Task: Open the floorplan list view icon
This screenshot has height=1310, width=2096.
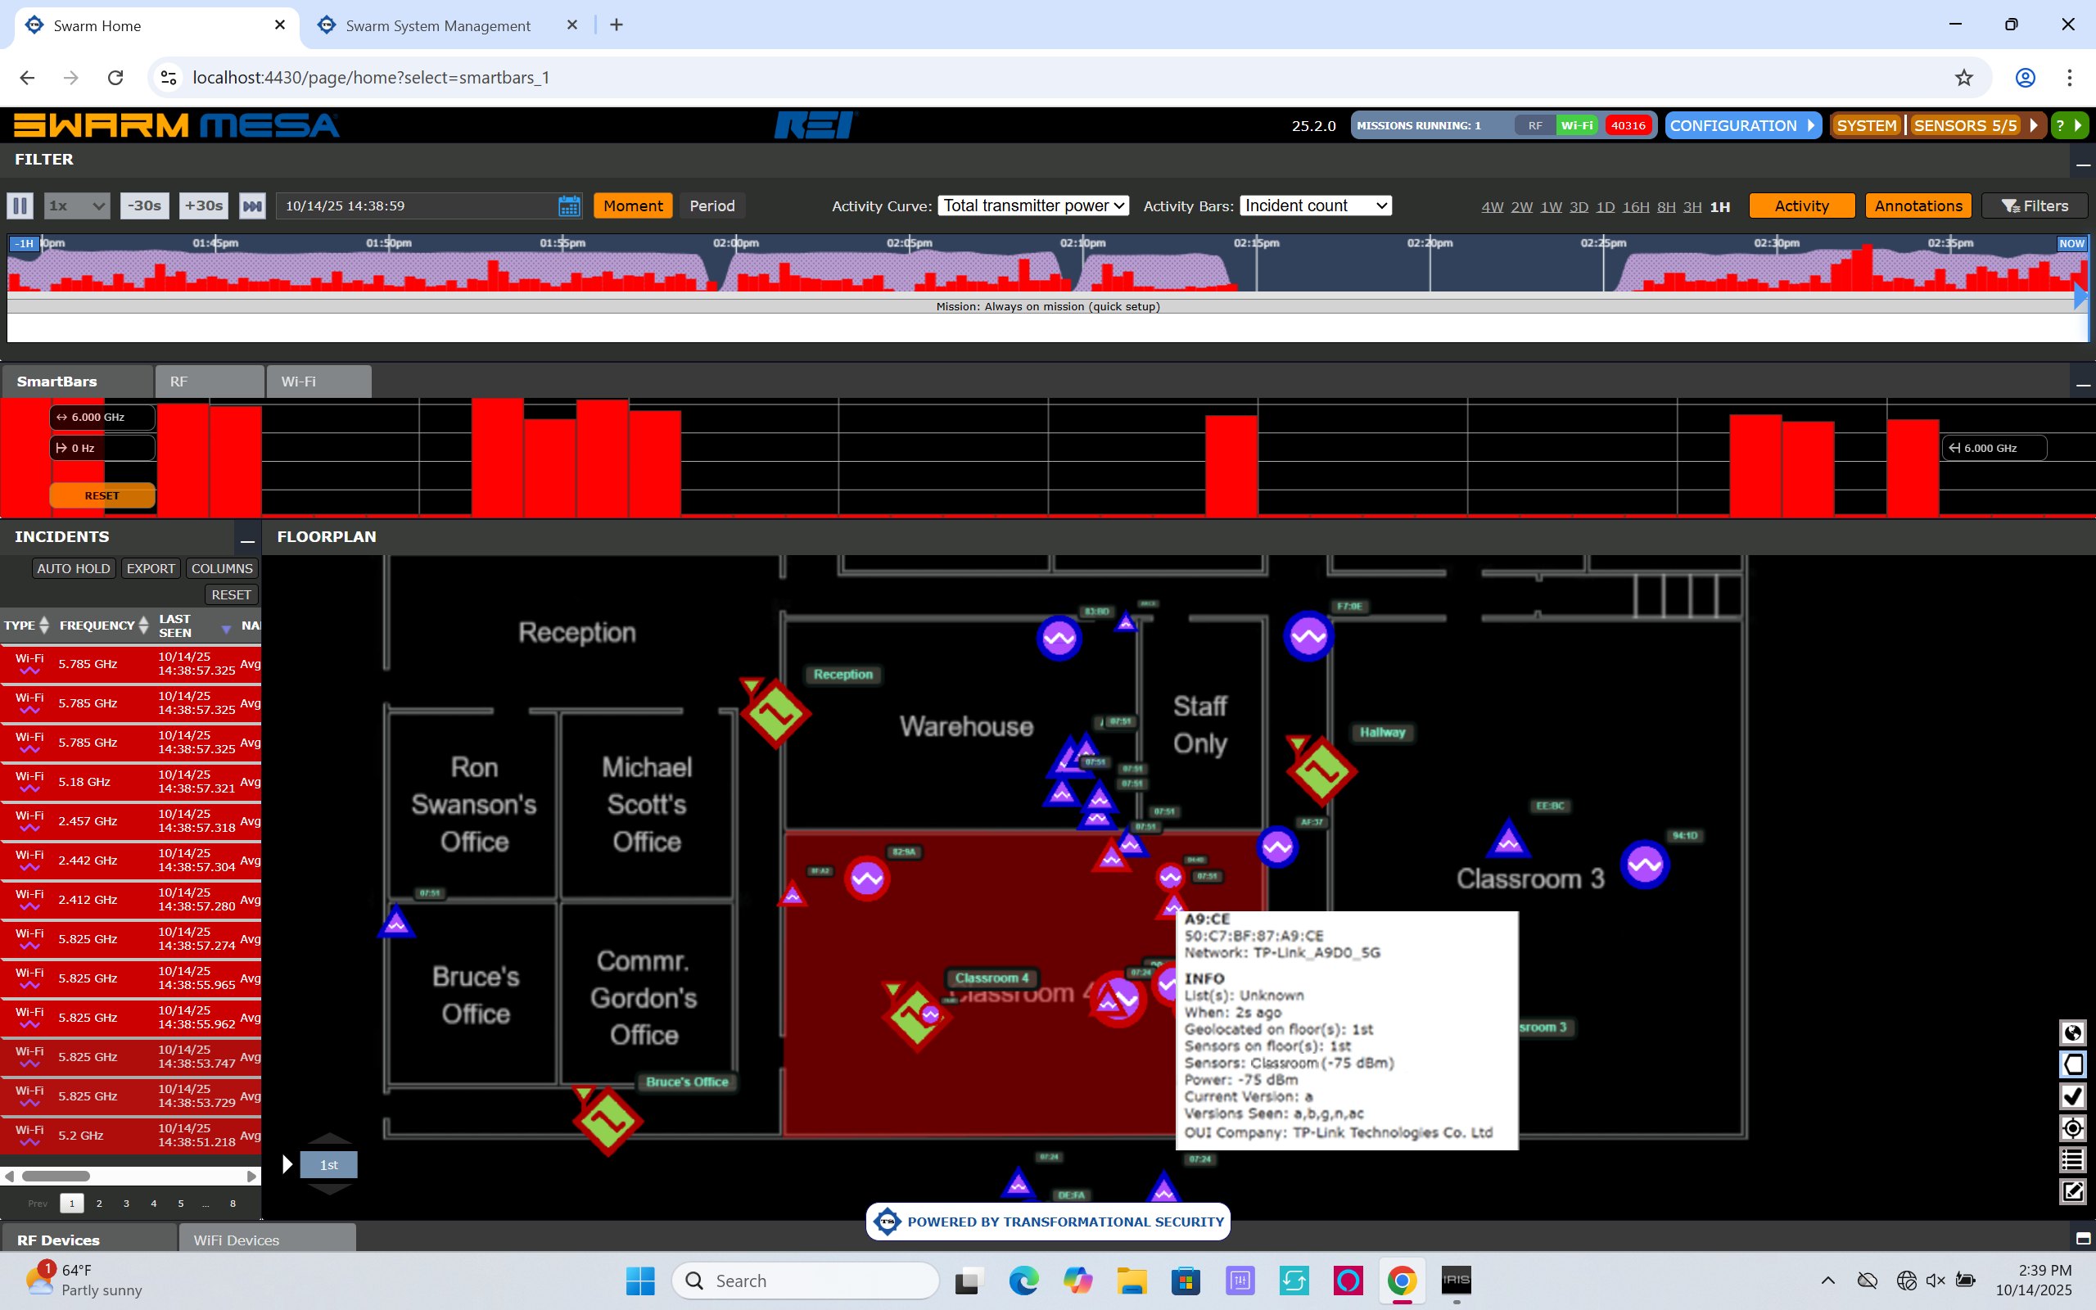Action: [2072, 1160]
